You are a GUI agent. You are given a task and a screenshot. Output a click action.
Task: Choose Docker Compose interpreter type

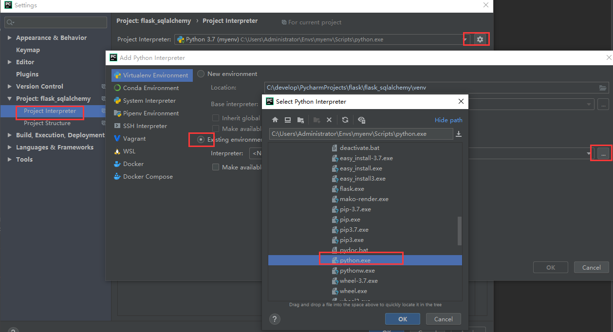click(148, 177)
